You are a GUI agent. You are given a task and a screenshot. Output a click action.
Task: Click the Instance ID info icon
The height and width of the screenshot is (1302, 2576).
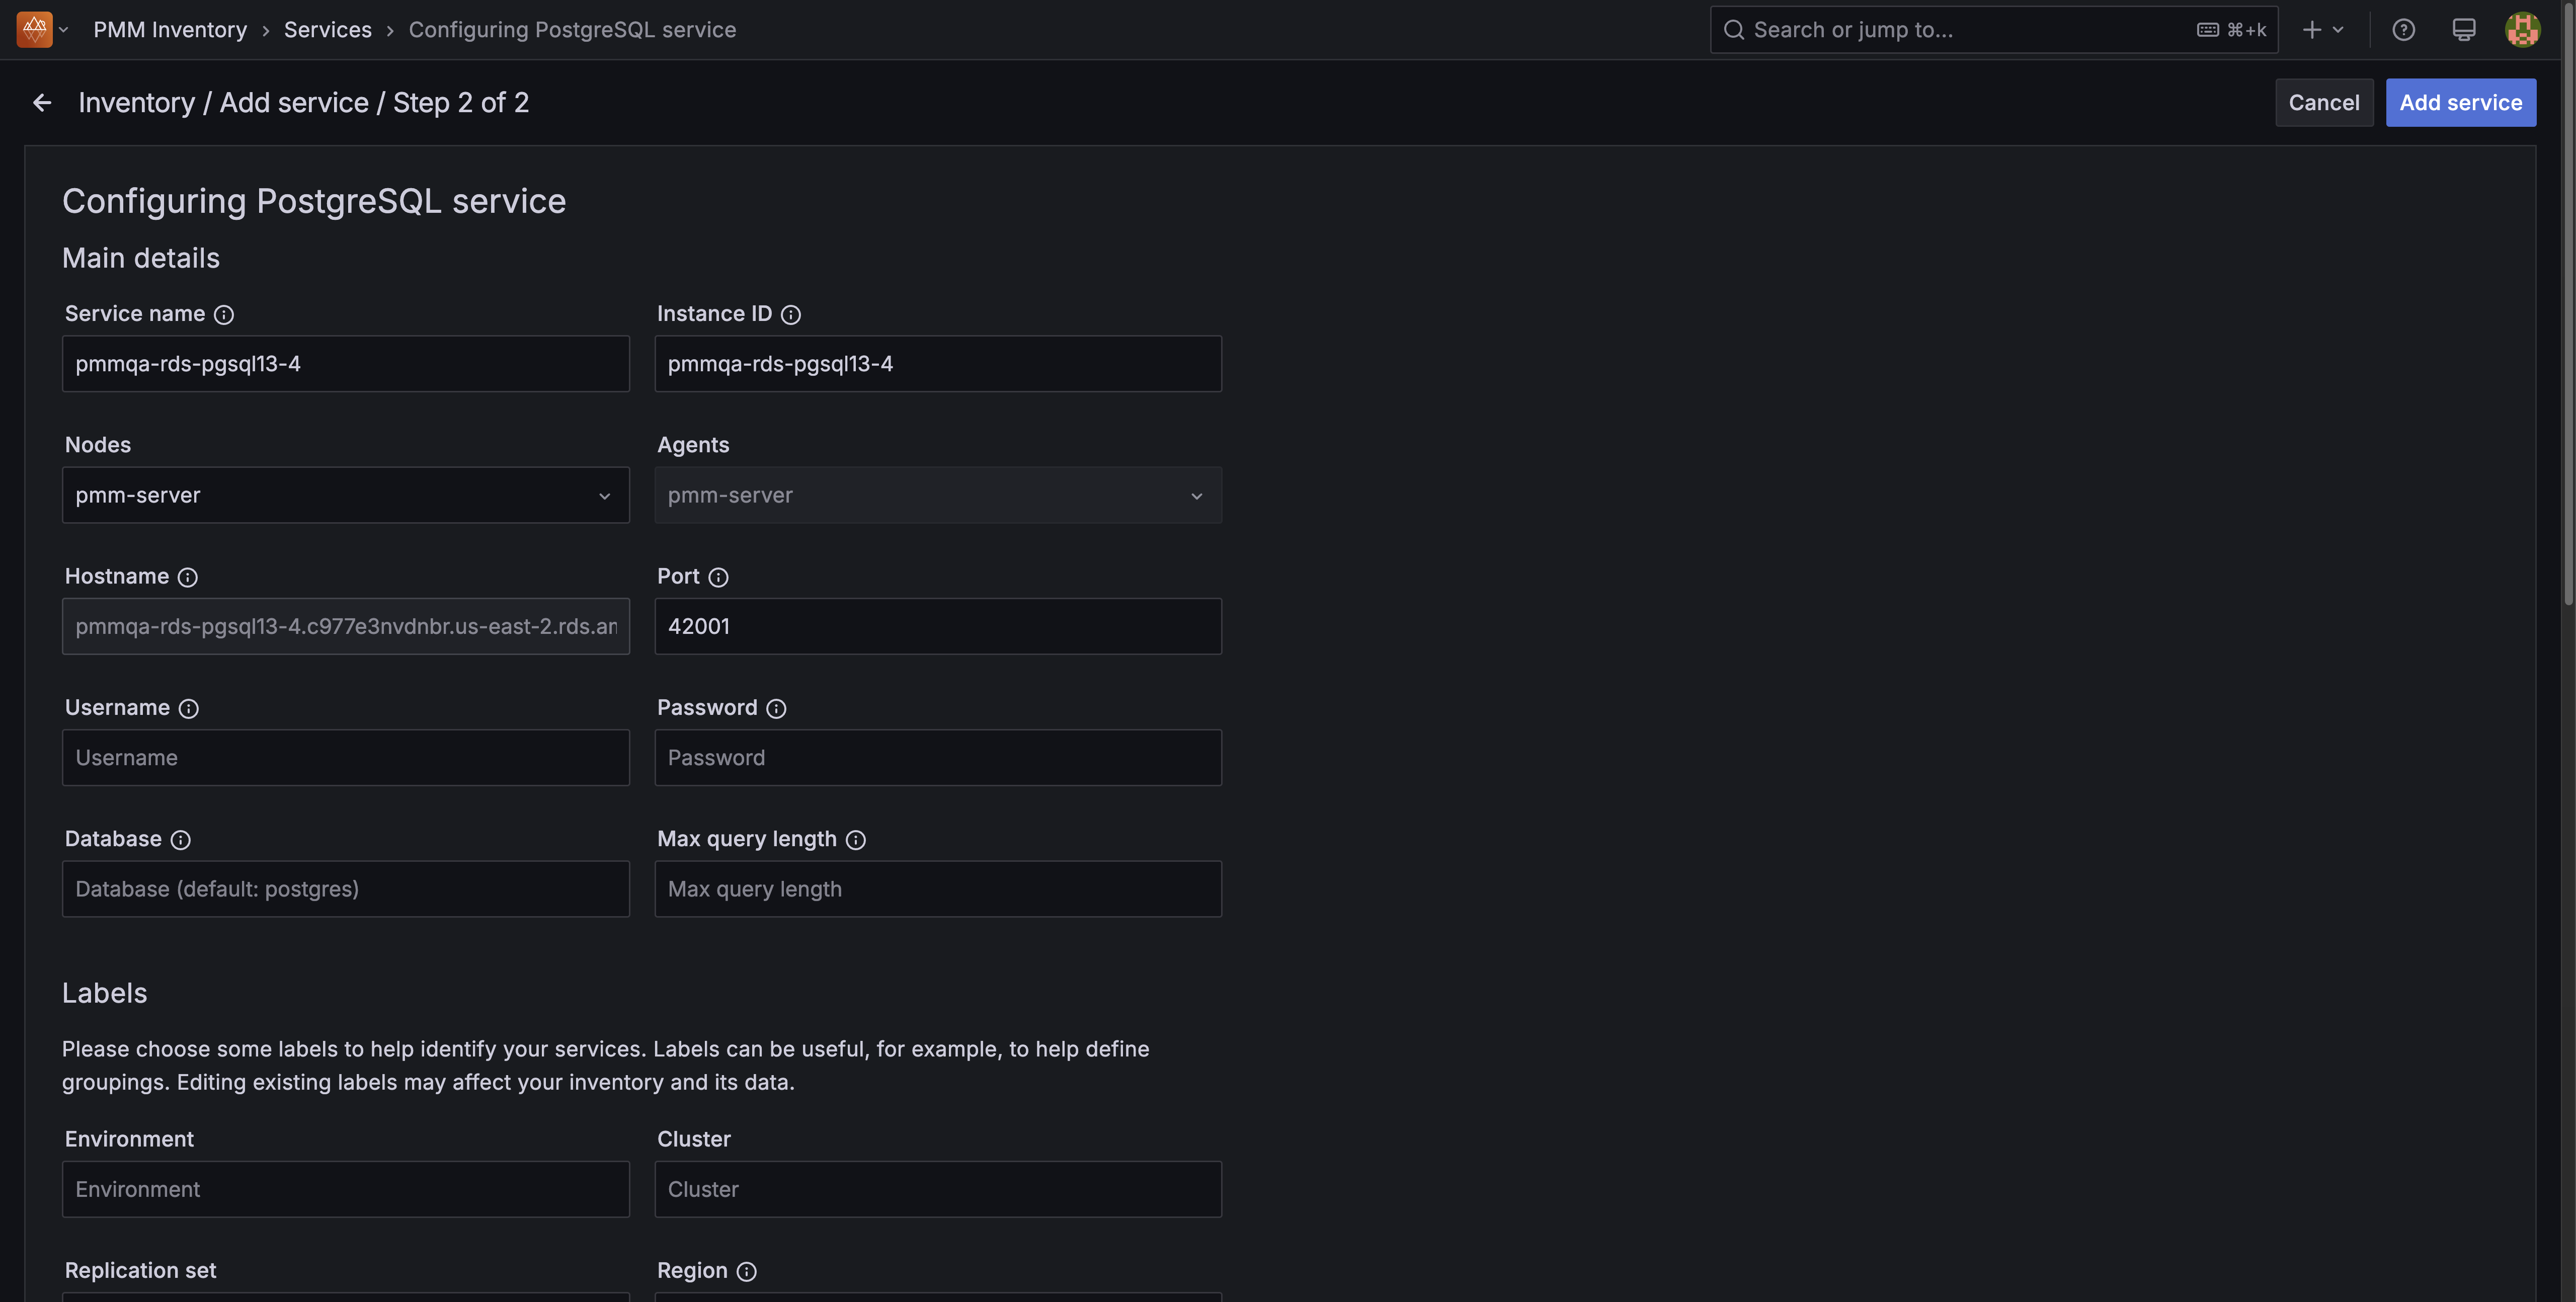coord(790,315)
